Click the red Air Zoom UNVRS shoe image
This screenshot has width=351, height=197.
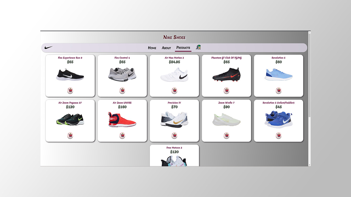[122, 120]
